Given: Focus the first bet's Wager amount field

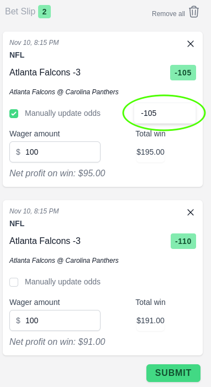Looking at the screenshot, I should coord(55,152).
